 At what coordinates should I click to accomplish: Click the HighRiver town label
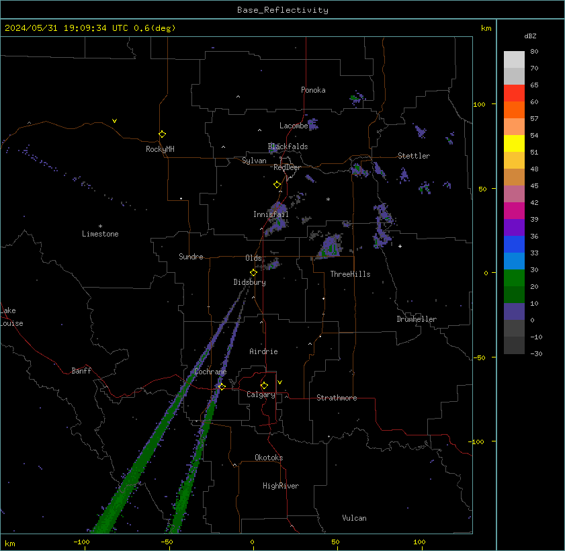[x=281, y=486]
